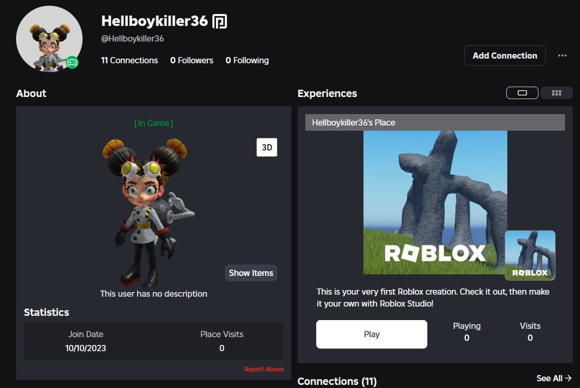Click the [In Game] status text
This screenshot has height=388, width=580.
pos(154,123)
